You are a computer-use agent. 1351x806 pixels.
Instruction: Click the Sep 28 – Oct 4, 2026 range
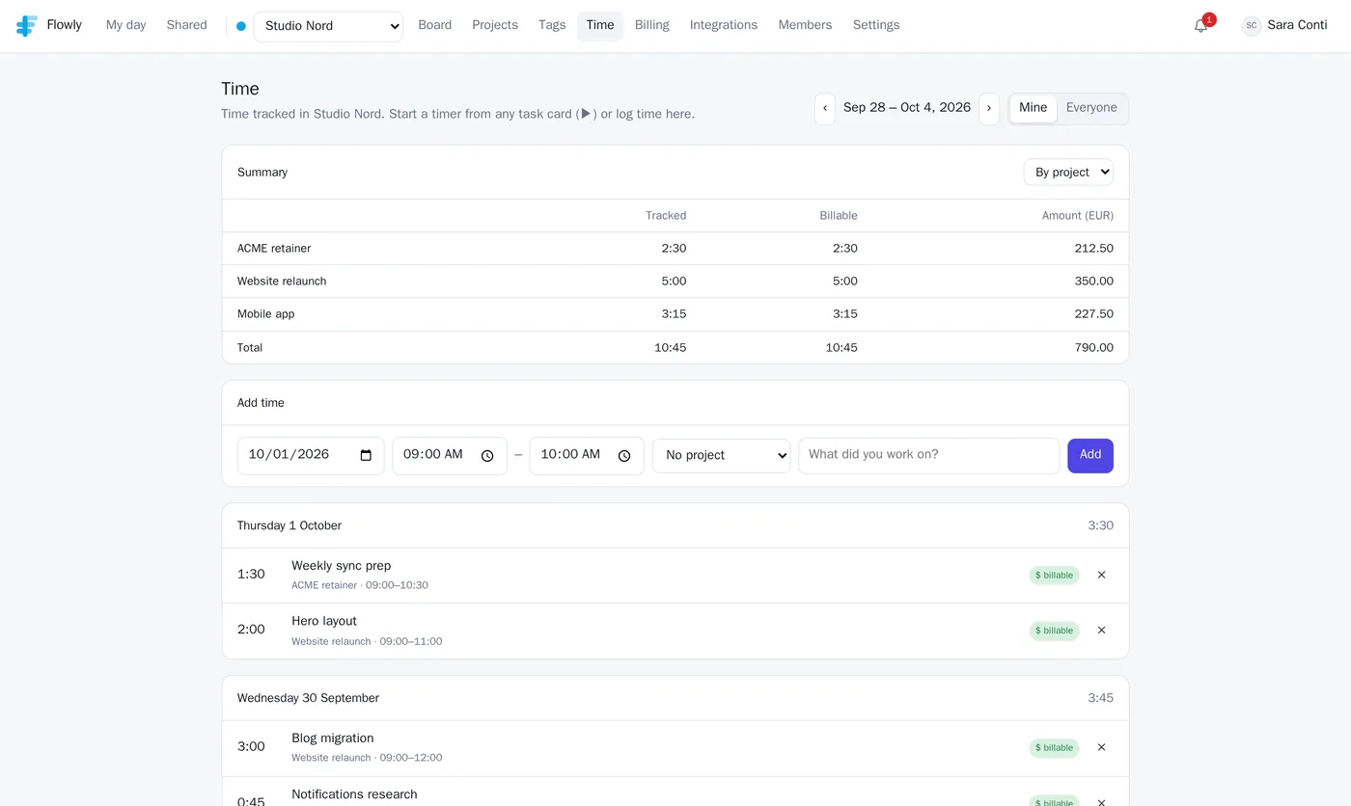coord(907,108)
